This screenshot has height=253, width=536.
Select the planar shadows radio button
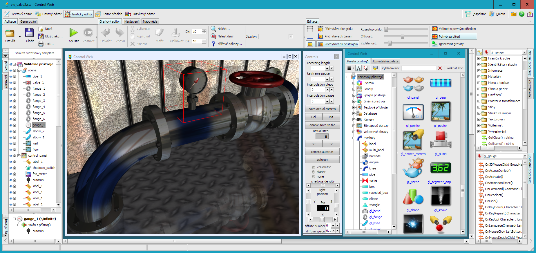[313, 172]
